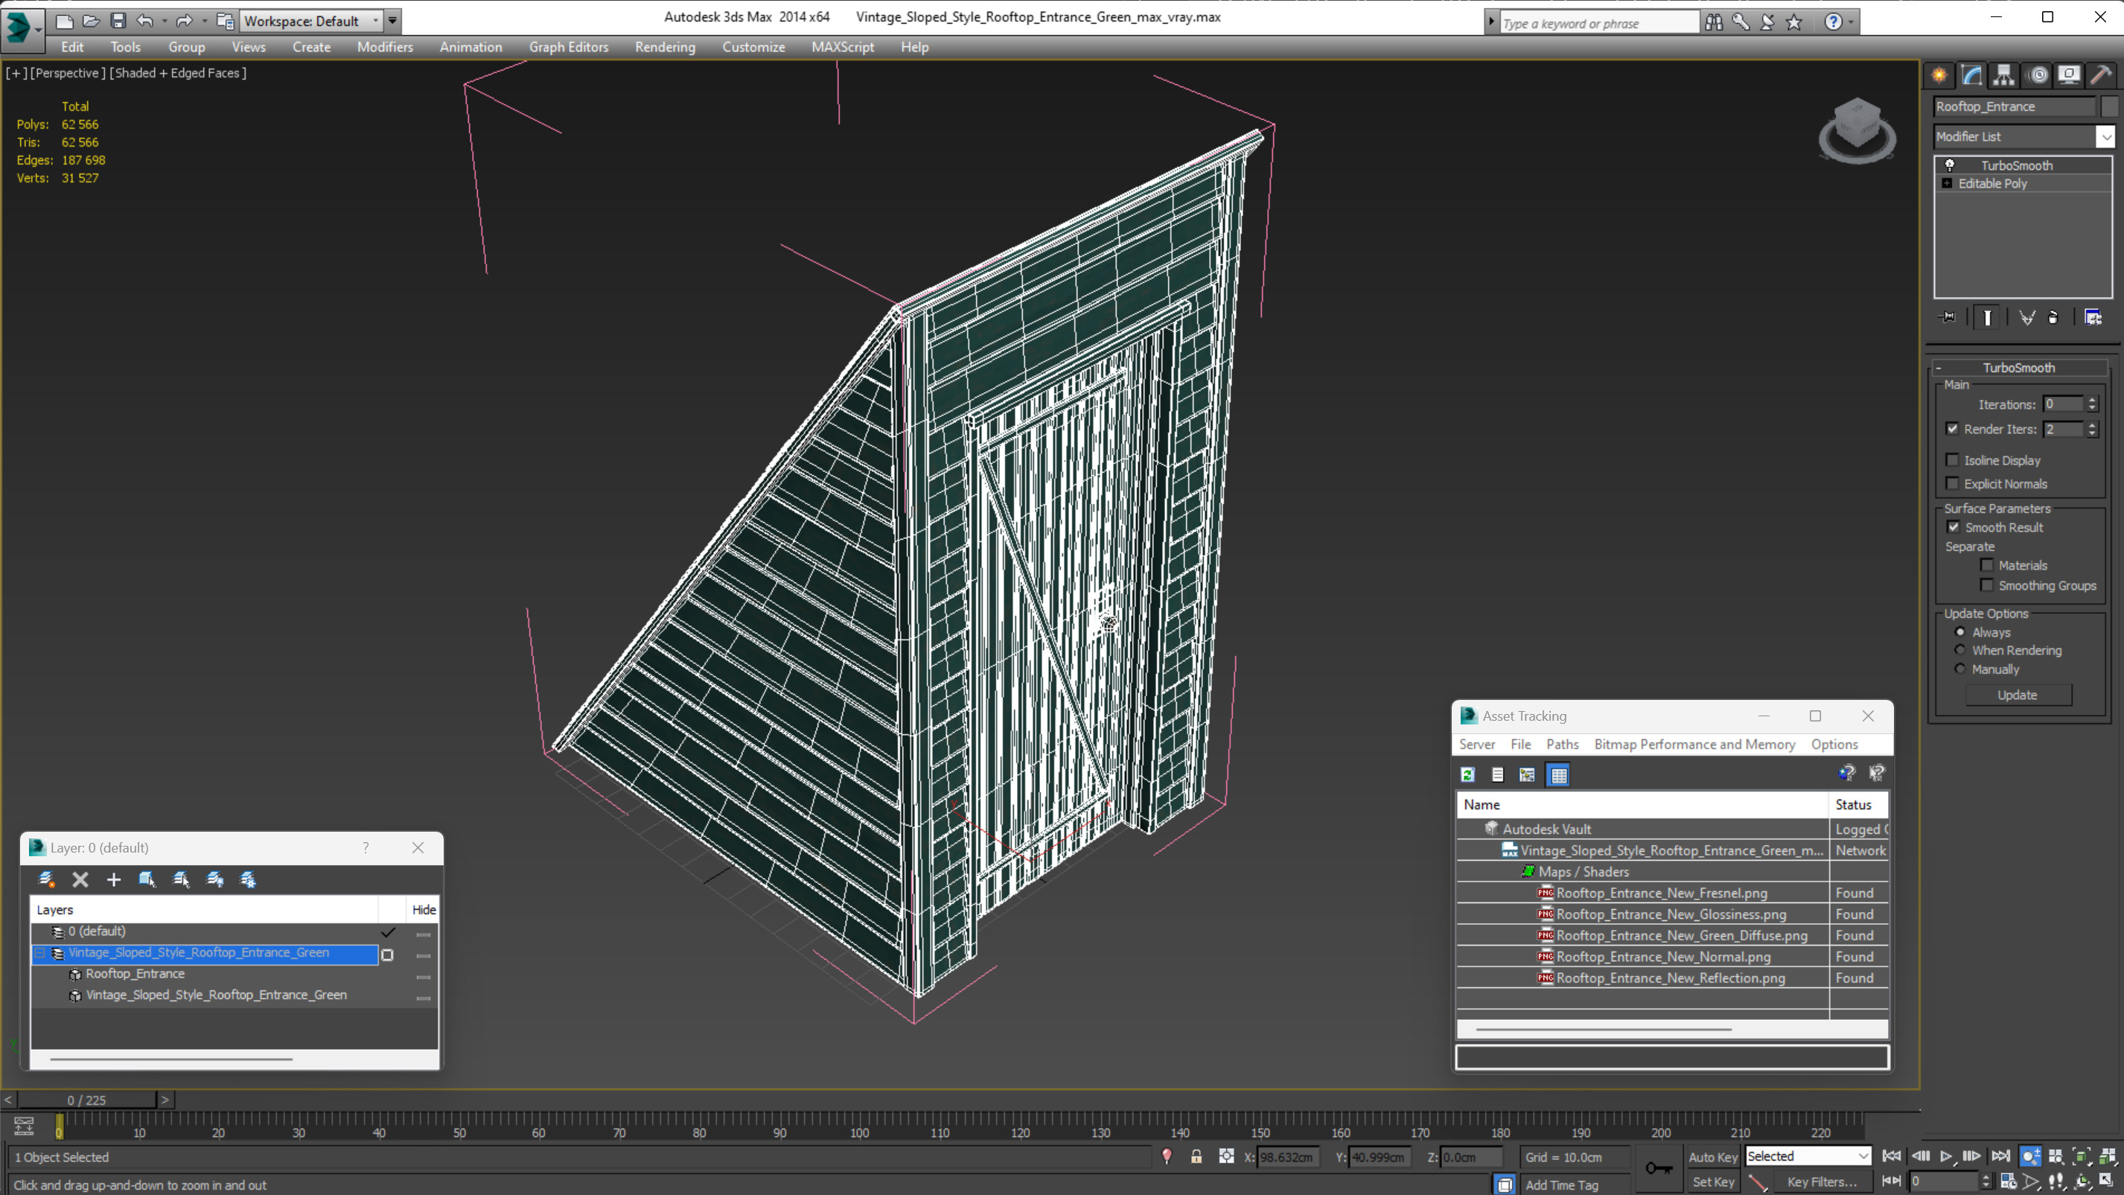Click the Set Key button
Image resolution: width=2124 pixels, height=1195 pixels.
point(1712,1182)
